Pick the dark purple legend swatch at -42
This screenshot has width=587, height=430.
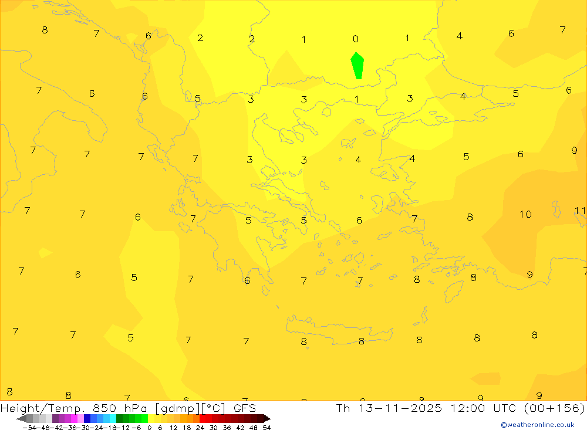point(55,419)
